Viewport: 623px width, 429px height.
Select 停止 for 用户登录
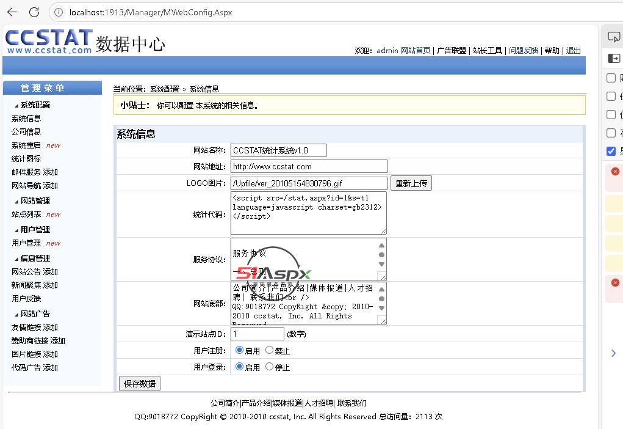pos(269,367)
